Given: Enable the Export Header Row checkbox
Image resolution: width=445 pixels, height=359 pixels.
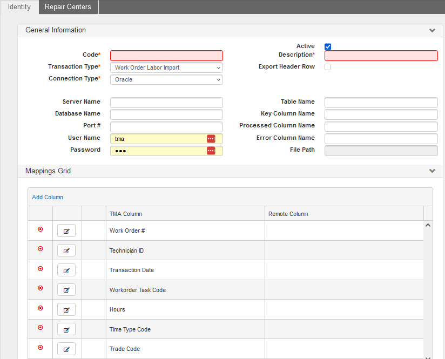Looking at the screenshot, I should click(x=328, y=67).
